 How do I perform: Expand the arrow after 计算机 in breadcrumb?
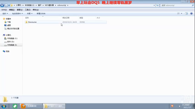(x=23, y=5)
